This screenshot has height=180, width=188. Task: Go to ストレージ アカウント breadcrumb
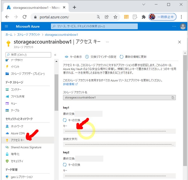29,35
